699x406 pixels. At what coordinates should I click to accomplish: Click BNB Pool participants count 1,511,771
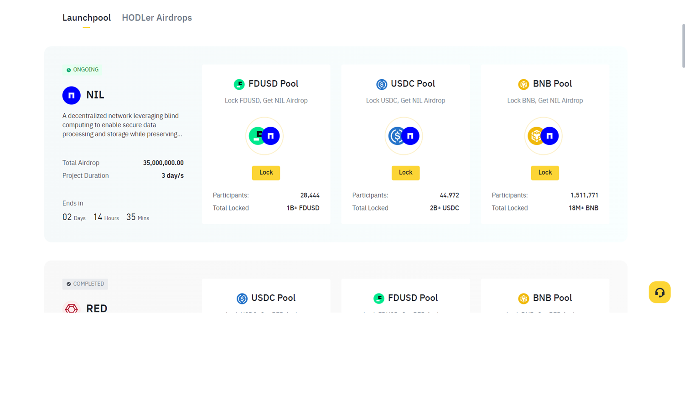point(585,195)
